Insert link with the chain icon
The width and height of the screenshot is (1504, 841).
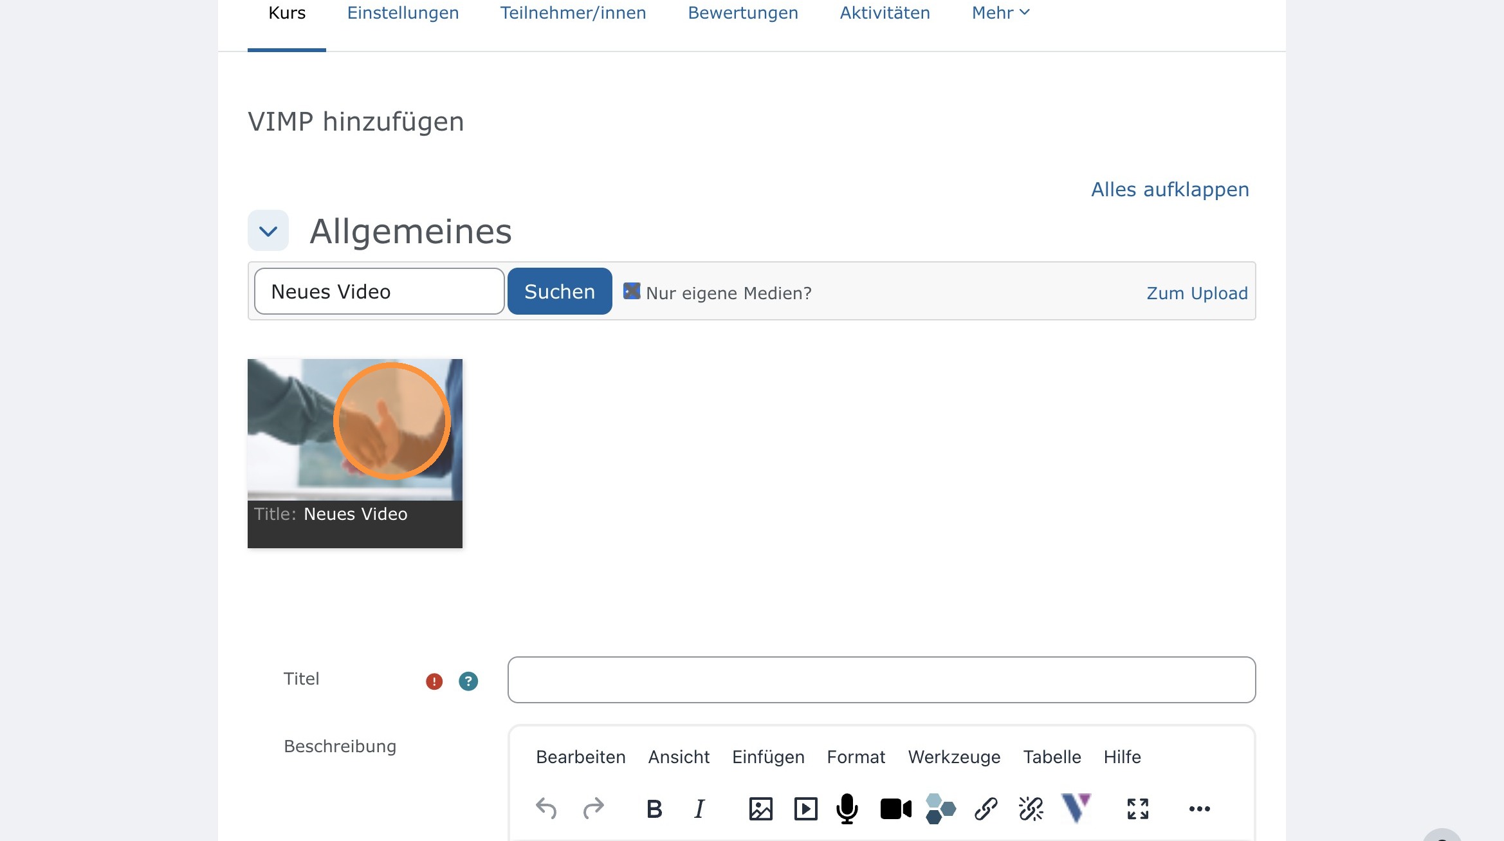click(986, 808)
